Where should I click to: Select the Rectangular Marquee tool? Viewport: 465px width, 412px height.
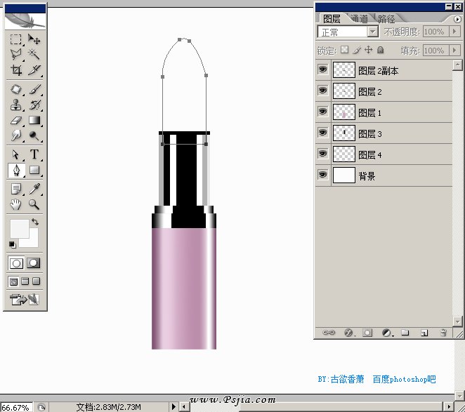point(15,39)
